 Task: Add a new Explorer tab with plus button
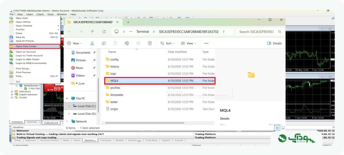coord(128,22)
